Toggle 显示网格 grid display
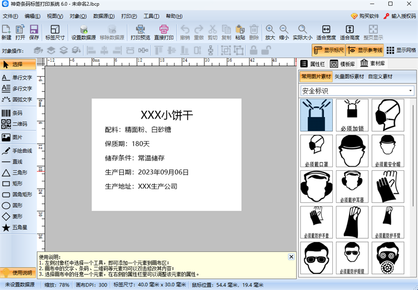This screenshot has height=290, width=418. 401,51
